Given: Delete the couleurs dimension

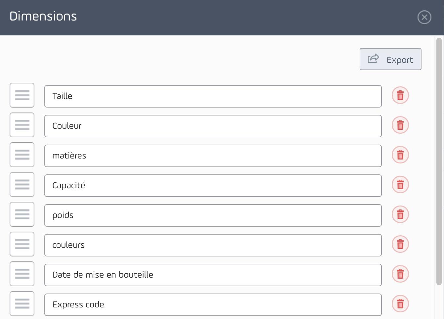Looking at the screenshot, I should [400, 244].
